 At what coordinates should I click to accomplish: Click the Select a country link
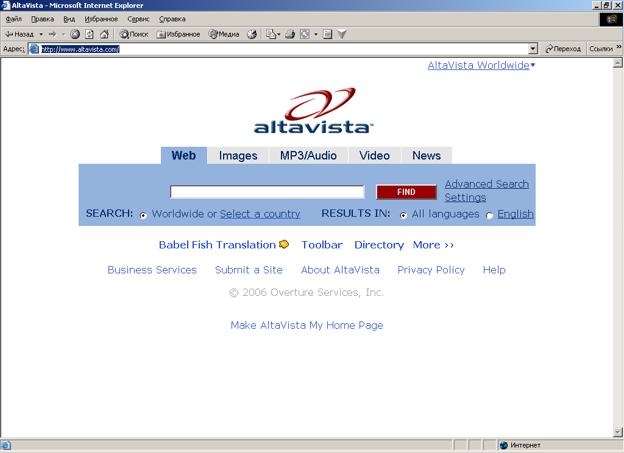[x=260, y=214]
